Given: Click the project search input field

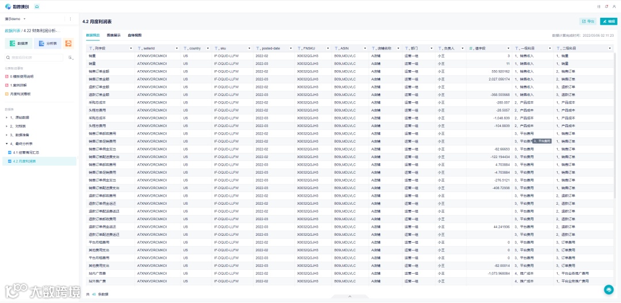Looking at the screenshot, I should pos(34,57).
